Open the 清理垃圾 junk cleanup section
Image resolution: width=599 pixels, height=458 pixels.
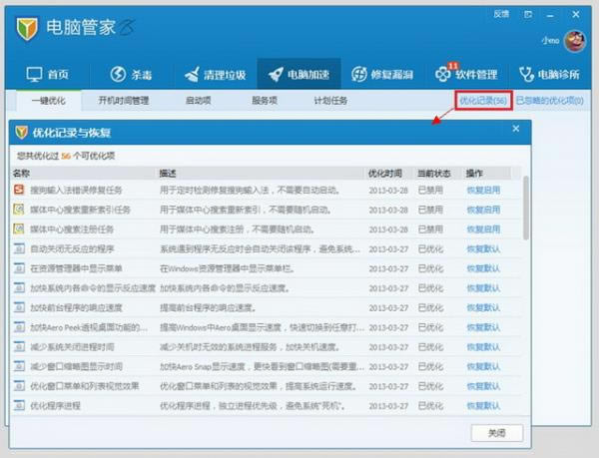tap(214, 74)
